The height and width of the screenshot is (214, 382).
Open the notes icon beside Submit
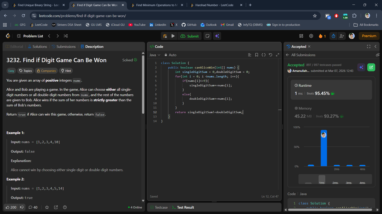pyautogui.click(x=207, y=36)
